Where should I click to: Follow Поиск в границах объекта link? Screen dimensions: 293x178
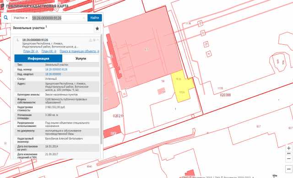click(x=79, y=51)
